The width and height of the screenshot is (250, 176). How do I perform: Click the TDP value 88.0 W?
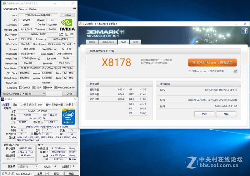pyautogui.click(x=53, y=115)
